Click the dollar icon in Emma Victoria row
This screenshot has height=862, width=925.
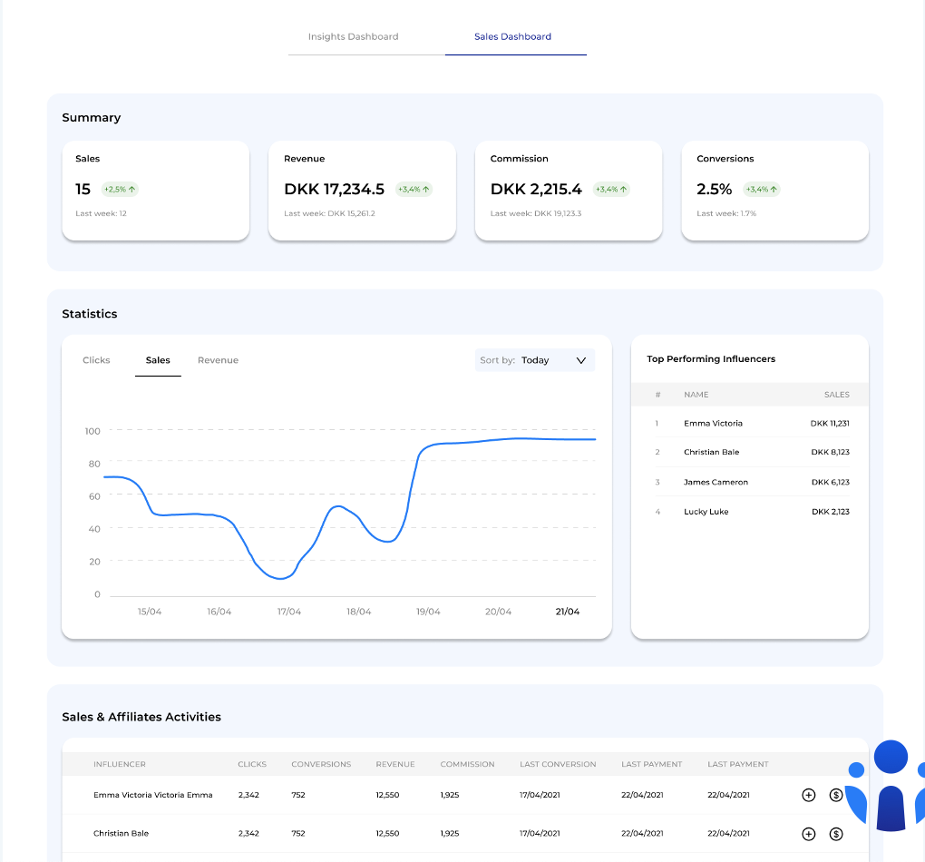pos(836,795)
